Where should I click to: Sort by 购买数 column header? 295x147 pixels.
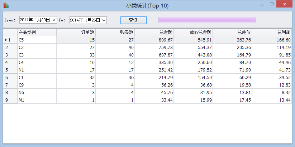pyautogui.click(x=115, y=32)
